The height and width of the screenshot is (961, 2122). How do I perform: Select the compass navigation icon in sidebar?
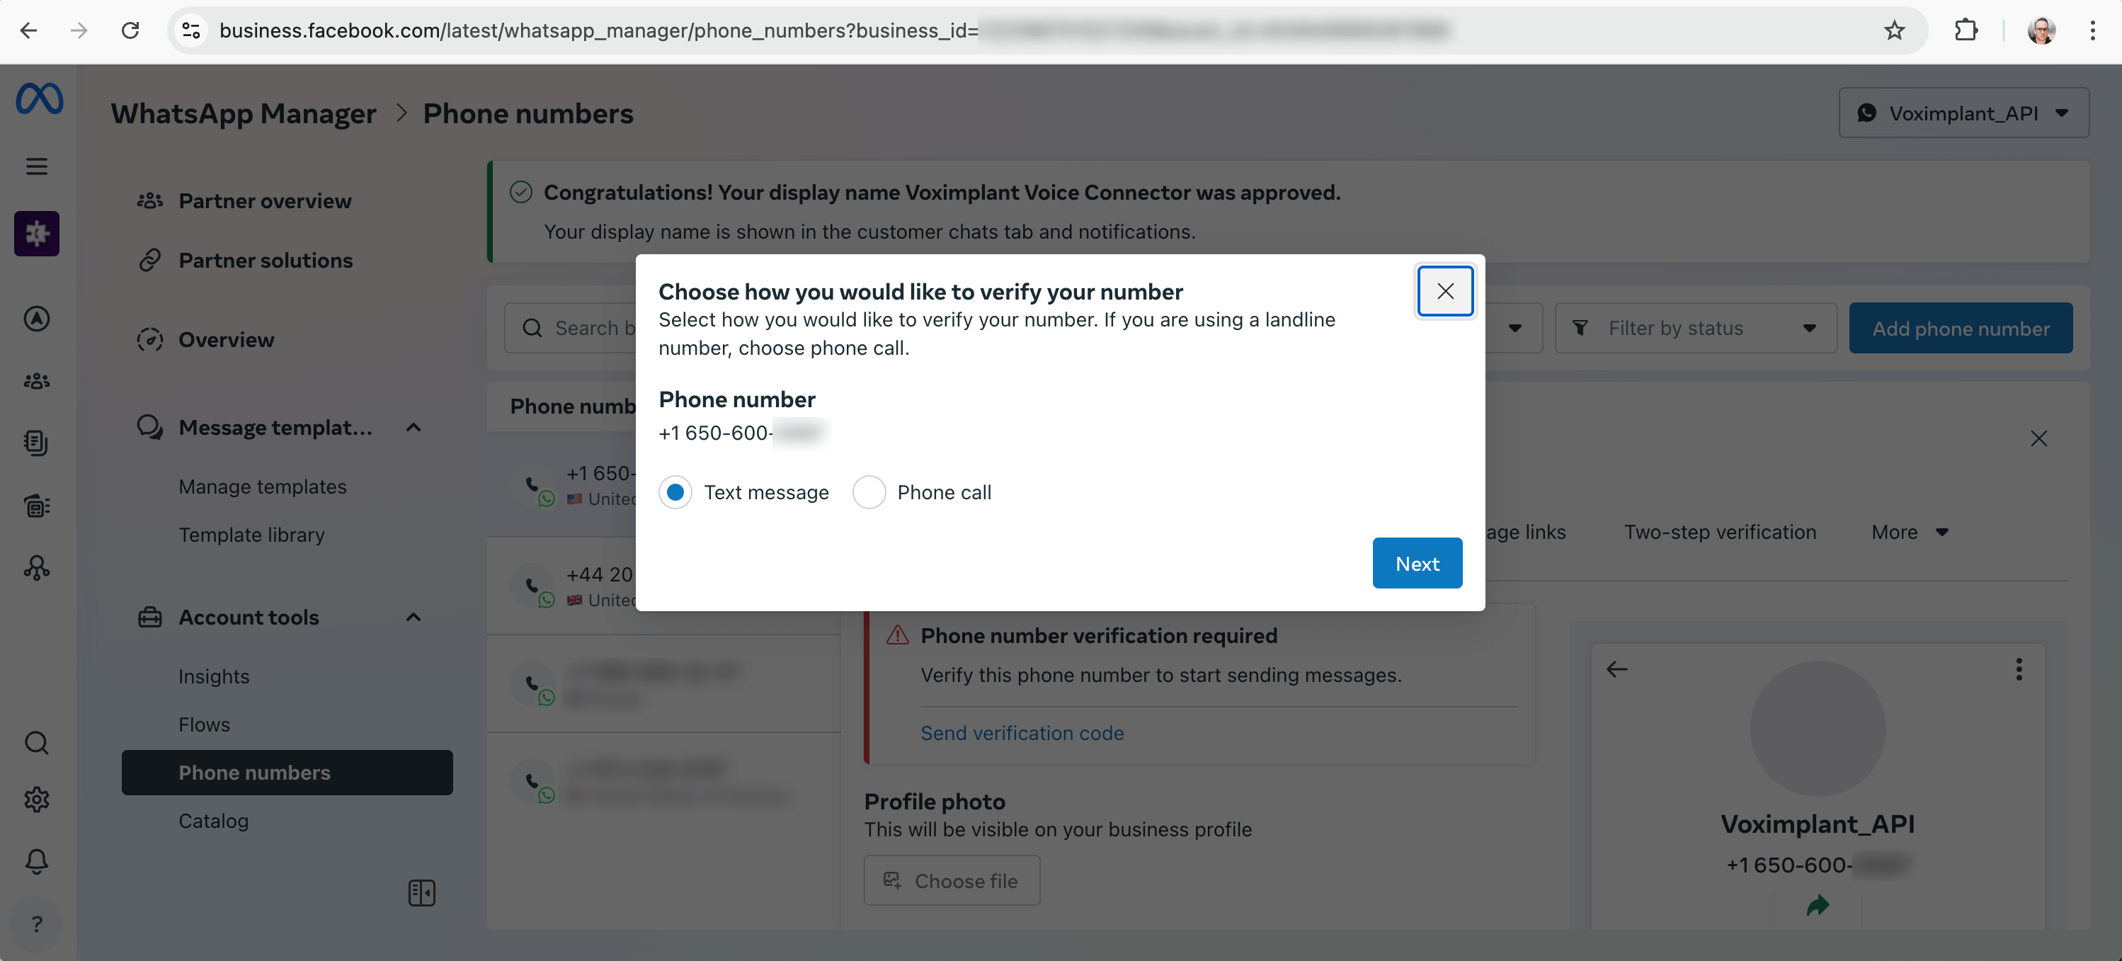click(36, 319)
